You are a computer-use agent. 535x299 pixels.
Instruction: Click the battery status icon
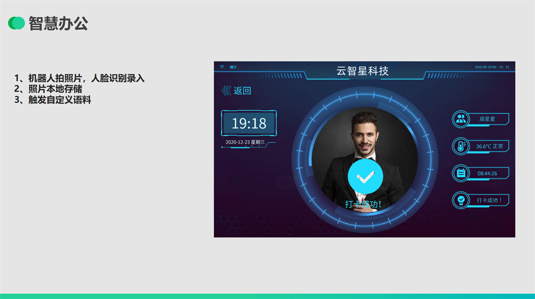(233, 67)
